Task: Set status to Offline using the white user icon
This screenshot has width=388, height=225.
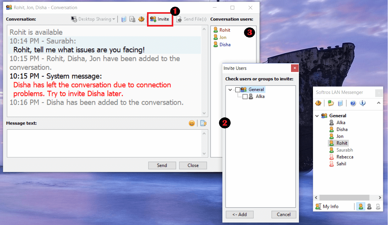Action: (378, 207)
